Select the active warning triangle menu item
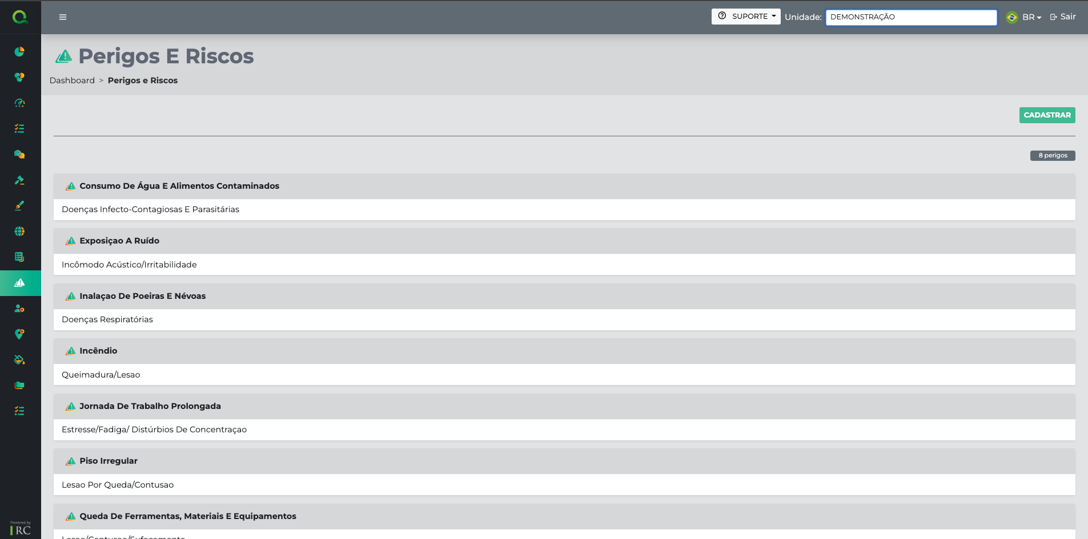 pyautogui.click(x=19, y=283)
